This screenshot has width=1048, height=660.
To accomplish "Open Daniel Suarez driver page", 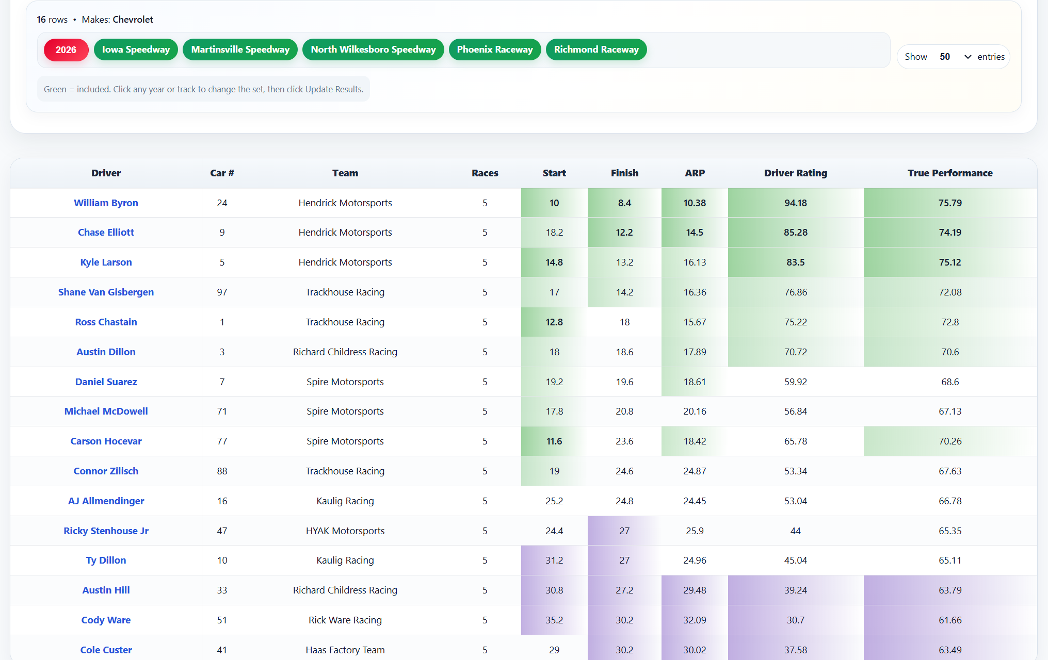I will coord(106,382).
